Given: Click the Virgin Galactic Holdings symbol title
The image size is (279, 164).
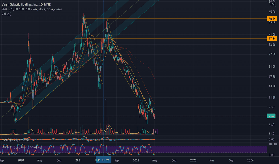Looking at the screenshot, I should (26, 4).
